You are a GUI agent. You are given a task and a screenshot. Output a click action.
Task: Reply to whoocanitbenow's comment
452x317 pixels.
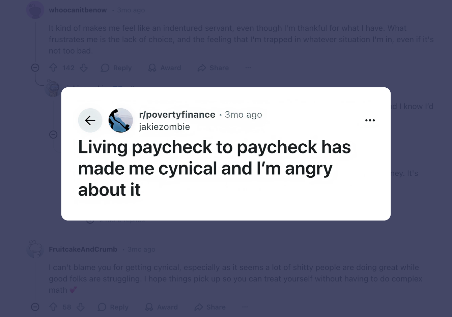coord(116,68)
